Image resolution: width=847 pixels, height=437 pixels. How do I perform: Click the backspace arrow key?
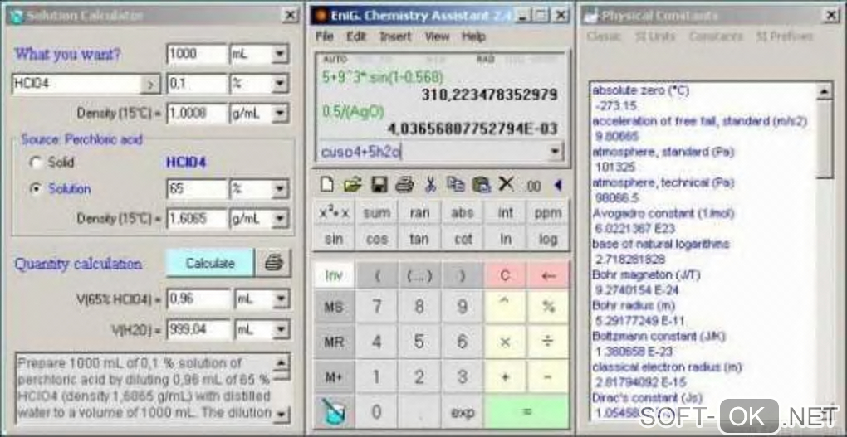click(548, 276)
